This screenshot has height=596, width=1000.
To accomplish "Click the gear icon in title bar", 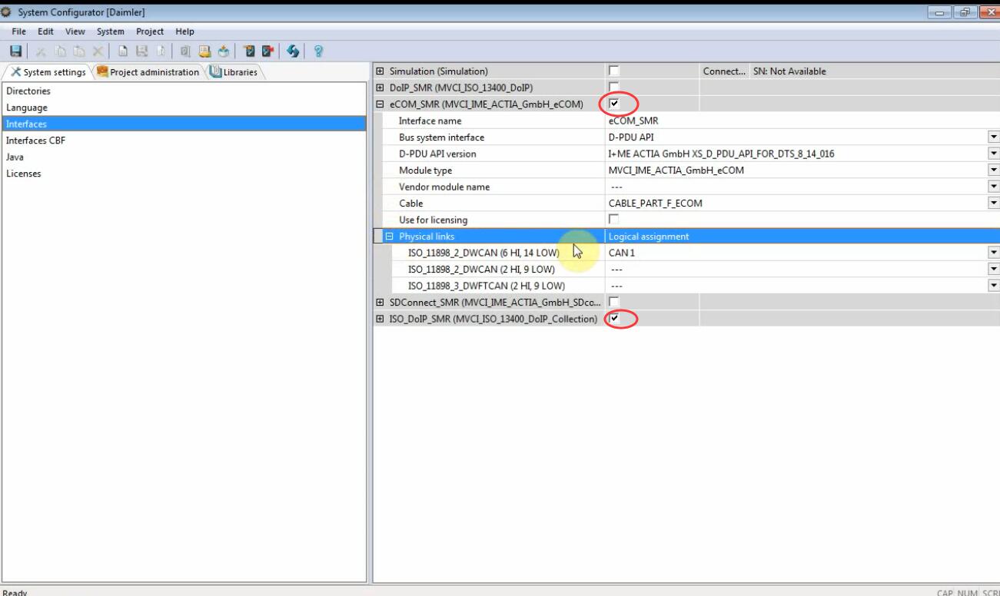I will (8, 12).
